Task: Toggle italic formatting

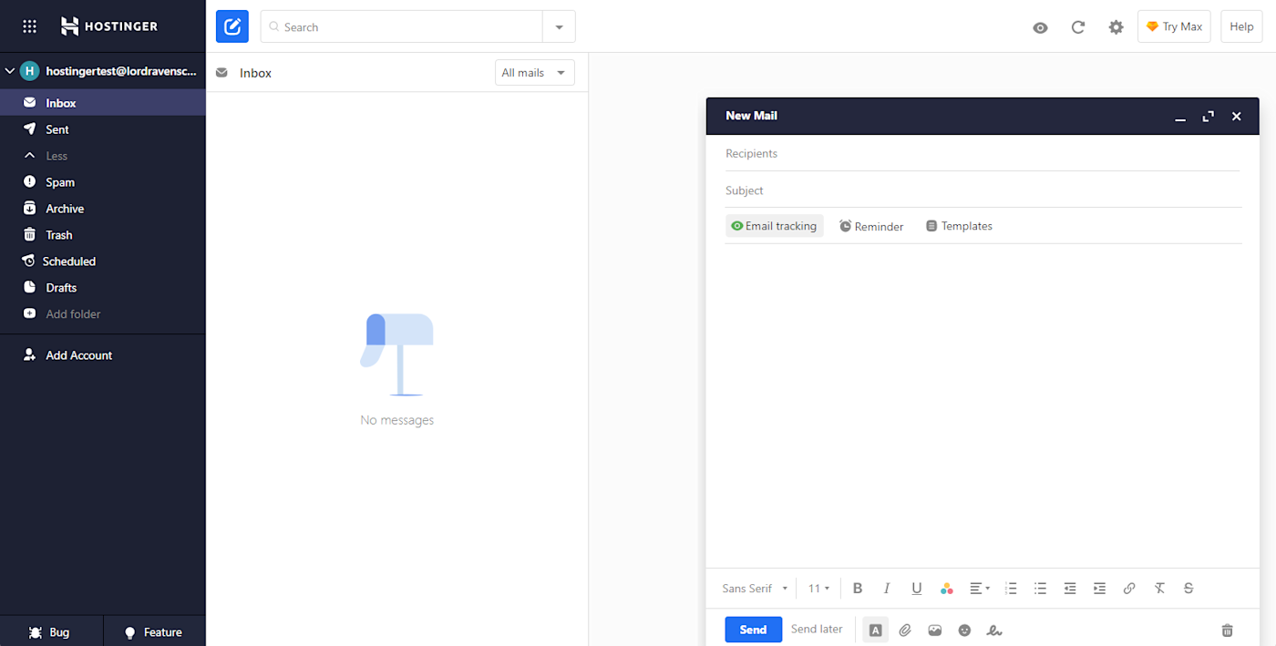Action: pyautogui.click(x=887, y=589)
